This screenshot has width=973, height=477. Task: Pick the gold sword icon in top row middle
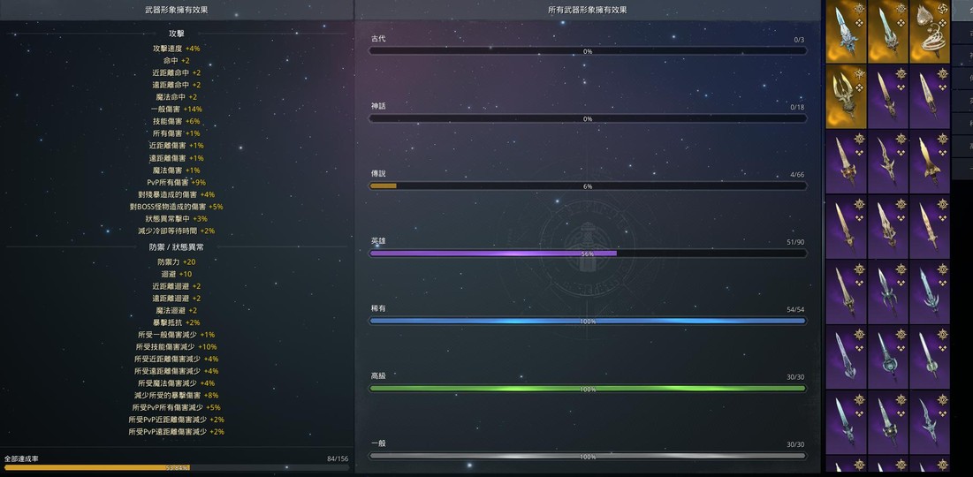coord(888,32)
